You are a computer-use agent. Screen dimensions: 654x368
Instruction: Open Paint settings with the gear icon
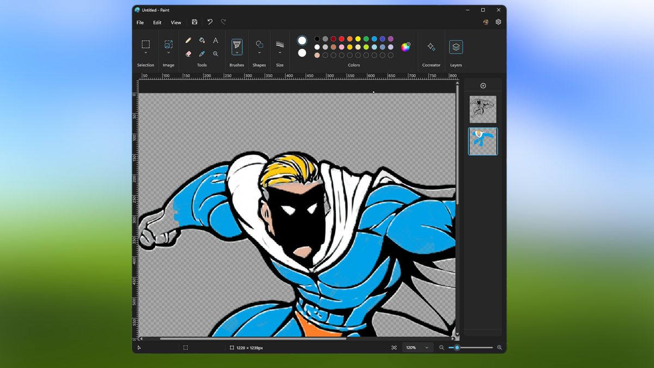498,22
